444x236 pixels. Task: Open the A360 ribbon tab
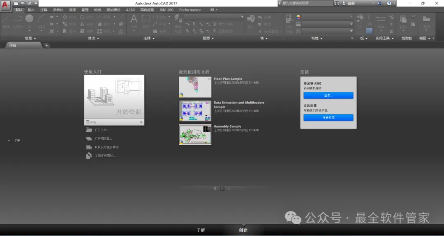pos(130,9)
